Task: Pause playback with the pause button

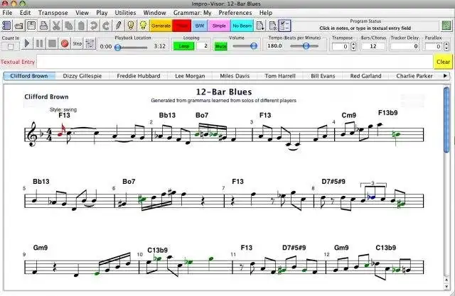Action: pos(40,43)
